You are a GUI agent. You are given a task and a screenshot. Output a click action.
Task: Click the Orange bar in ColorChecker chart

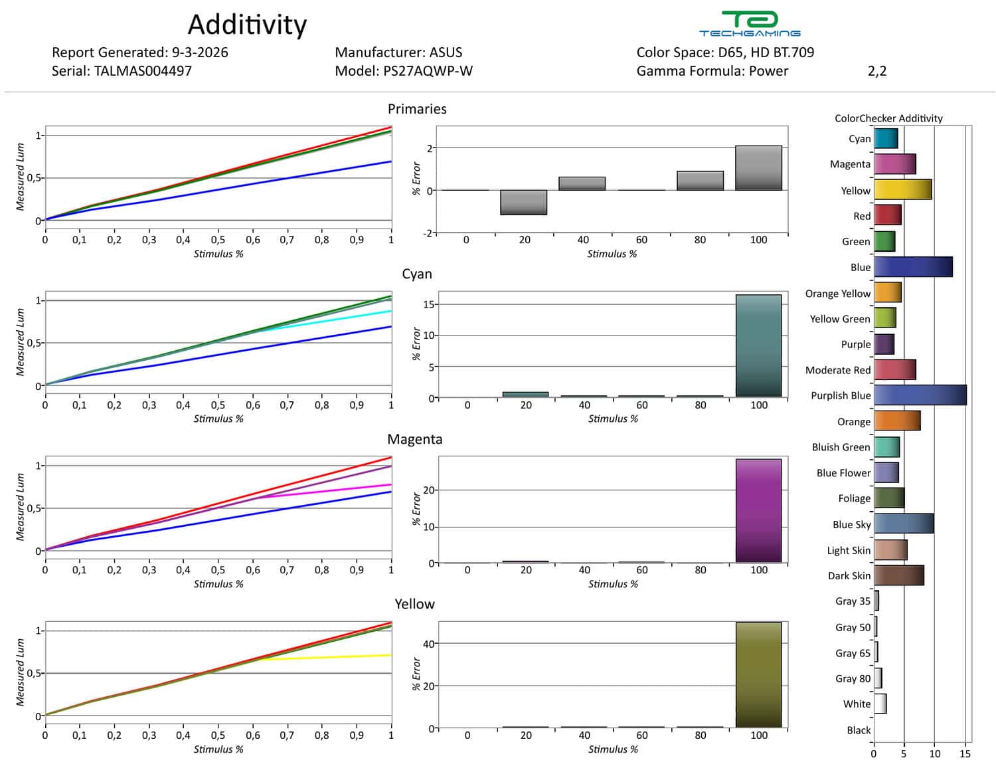pyautogui.click(x=896, y=421)
